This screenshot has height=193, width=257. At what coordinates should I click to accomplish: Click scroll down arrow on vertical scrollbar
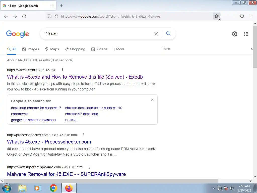point(255,177)
